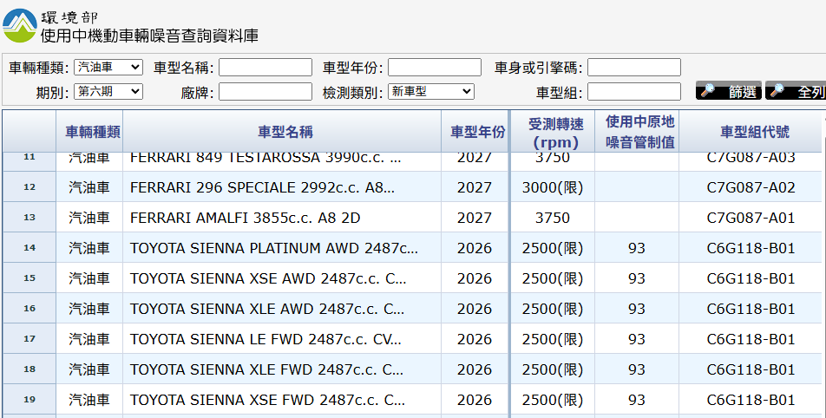Select row number 18 header cell
The width and height of the screenshot is (826, 418).
click(29, 369)
